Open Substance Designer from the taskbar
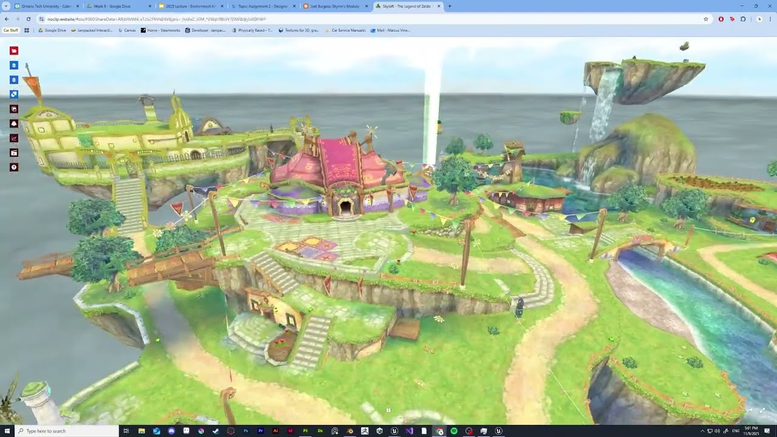The height and width of the screenshot is (437, 777). click(x=320, y=431)
